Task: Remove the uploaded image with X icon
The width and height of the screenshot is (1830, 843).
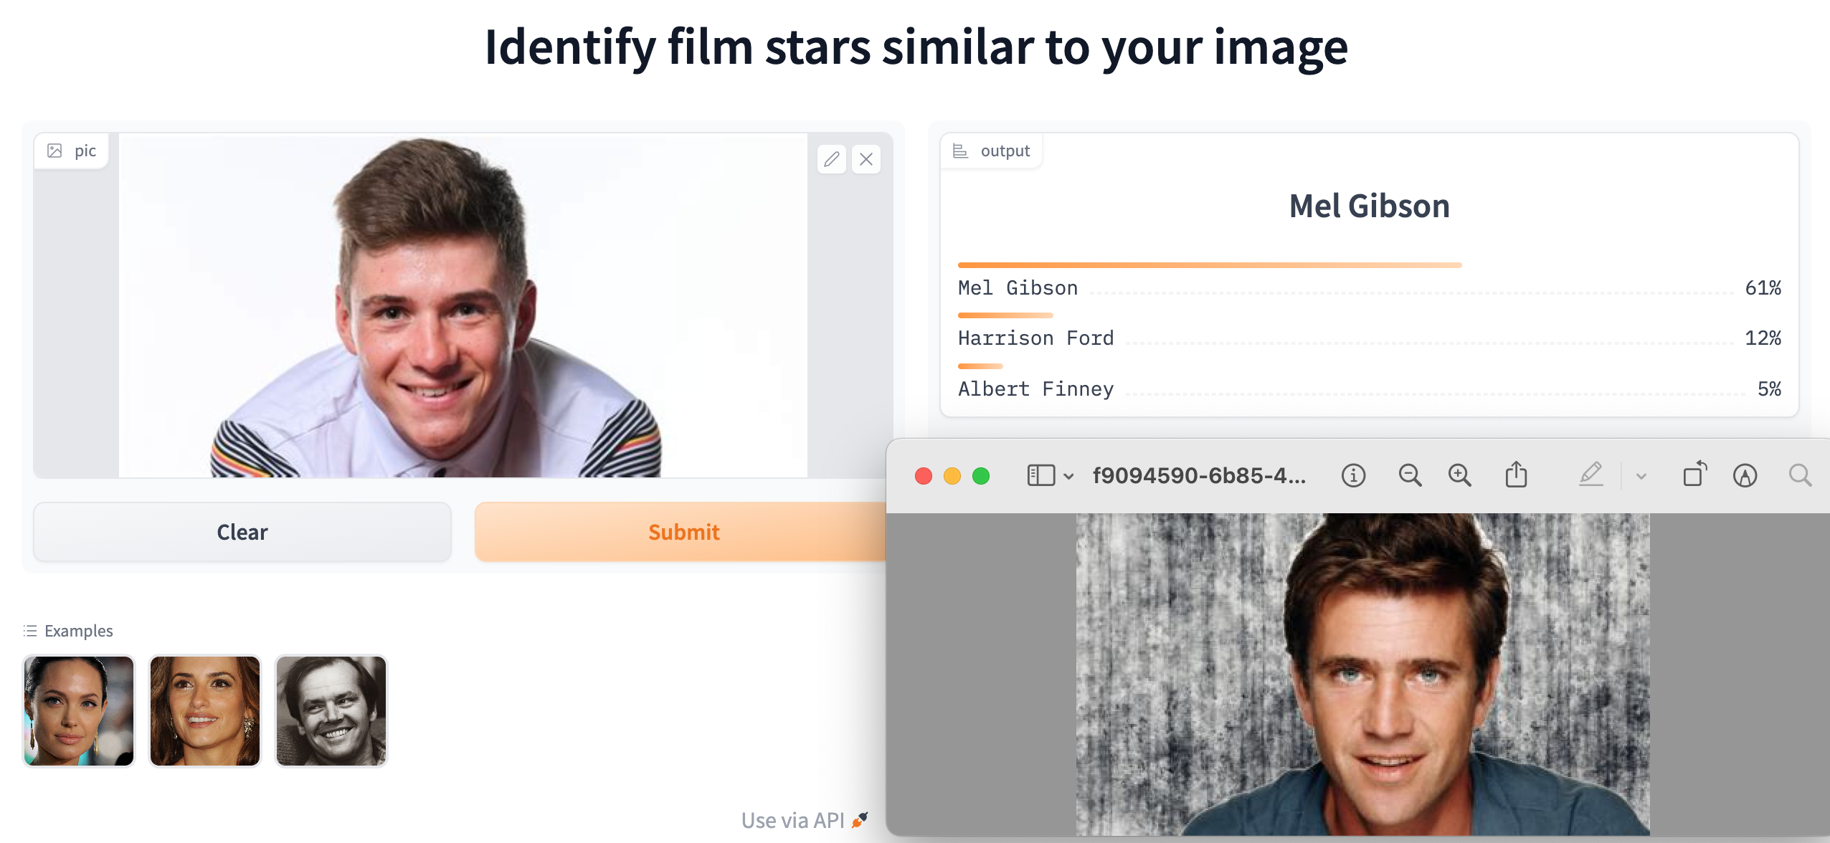Action: [866, 159]
